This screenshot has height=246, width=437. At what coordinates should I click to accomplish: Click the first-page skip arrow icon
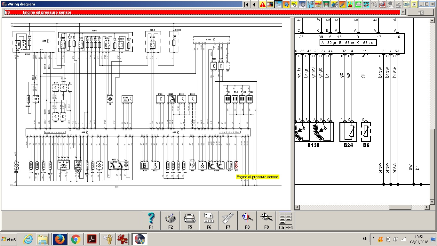246,4
